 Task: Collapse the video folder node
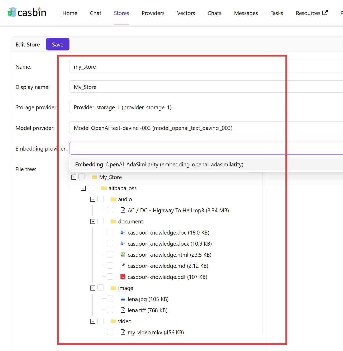click(x=92, y=321)
